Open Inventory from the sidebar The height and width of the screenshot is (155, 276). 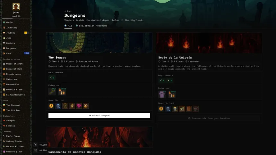12,28
